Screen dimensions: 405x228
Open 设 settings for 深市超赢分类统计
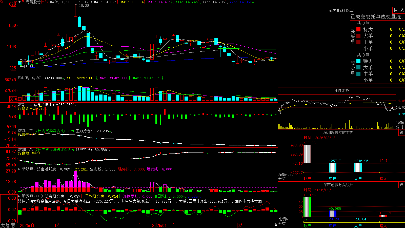[402, 185]
